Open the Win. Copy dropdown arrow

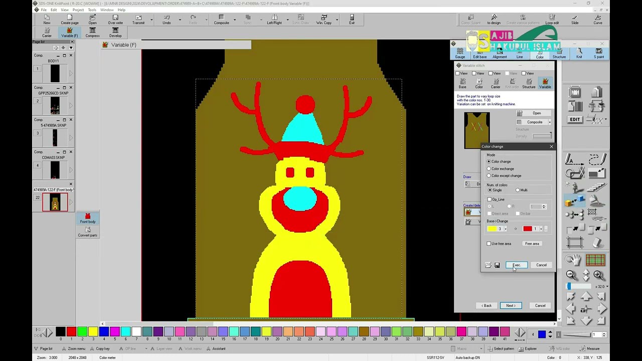pyautogui.click(x=337, y=20)
